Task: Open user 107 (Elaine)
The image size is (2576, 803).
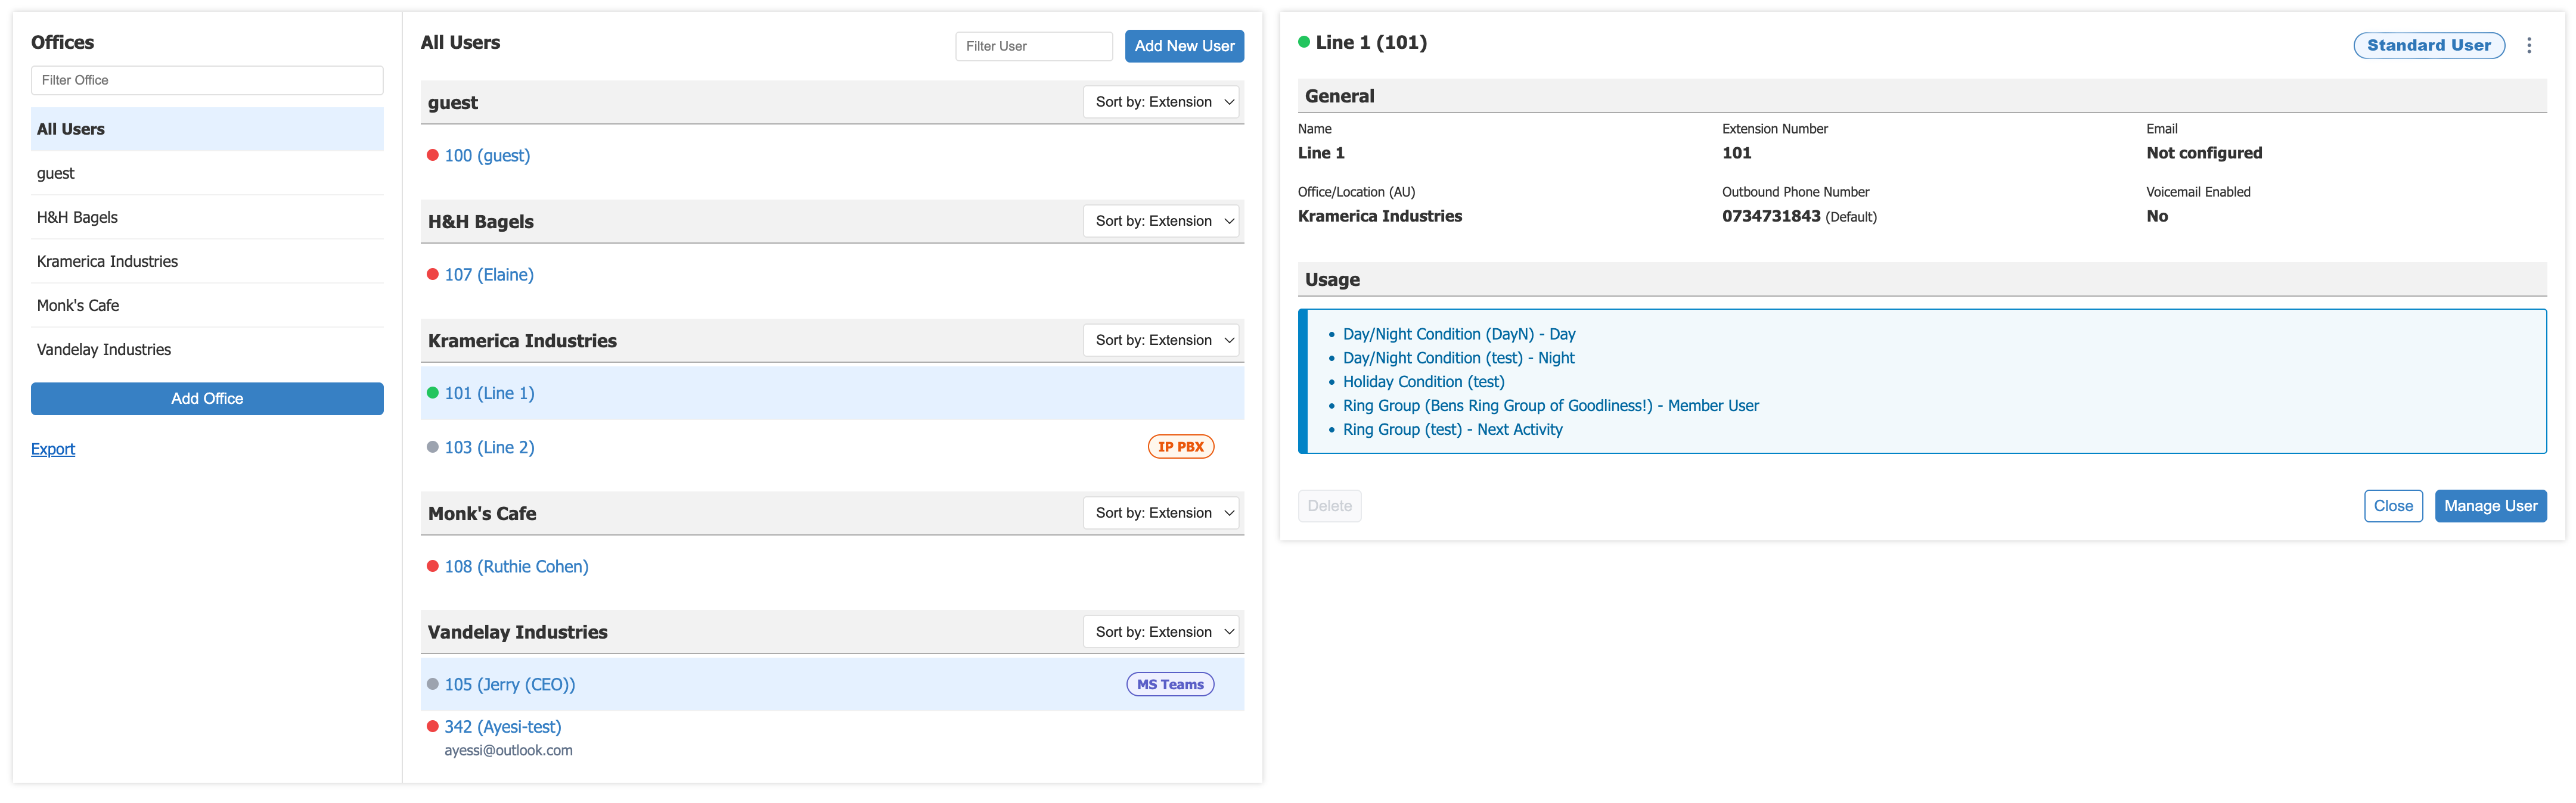Action: click(489, 274)
